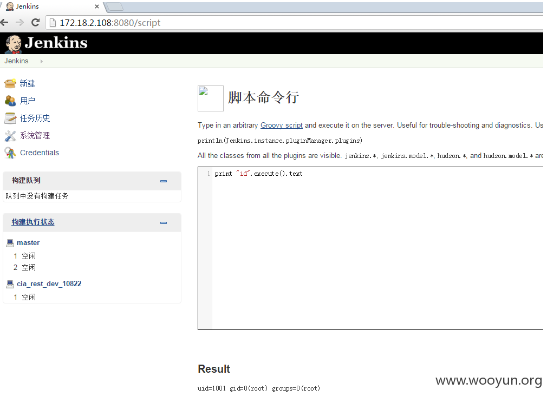
Task: Click the Jenkins breadcrumb link
Action: tap(16, 61)
